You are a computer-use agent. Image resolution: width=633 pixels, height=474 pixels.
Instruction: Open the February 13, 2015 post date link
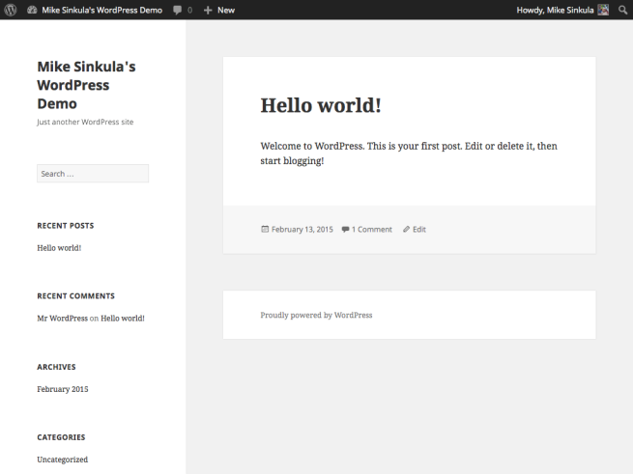302,229
